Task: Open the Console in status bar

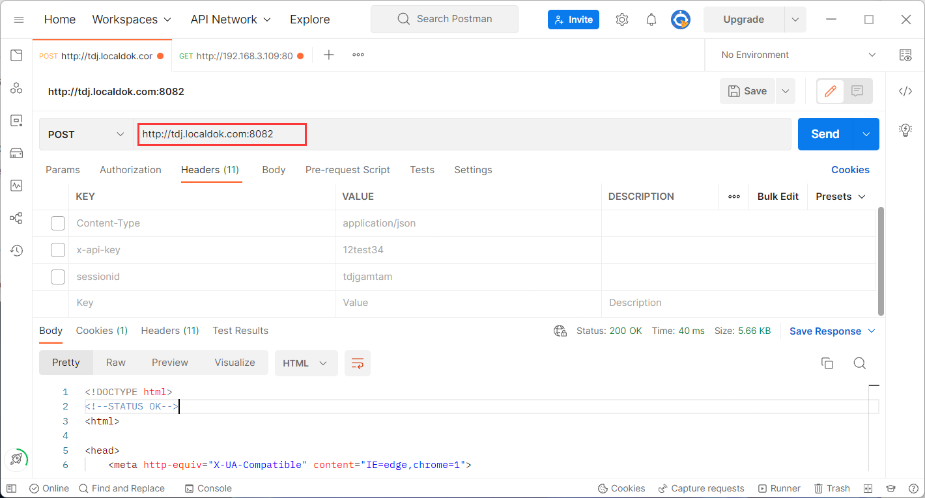Action: pos(208,488)
